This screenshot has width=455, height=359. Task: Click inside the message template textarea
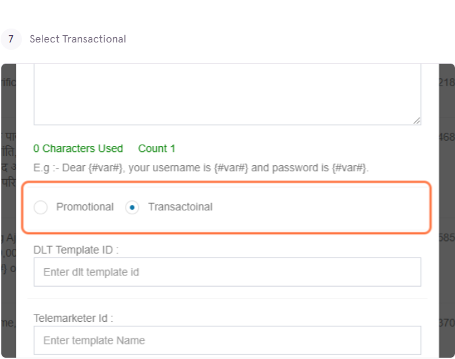click(x=227, y=94)
